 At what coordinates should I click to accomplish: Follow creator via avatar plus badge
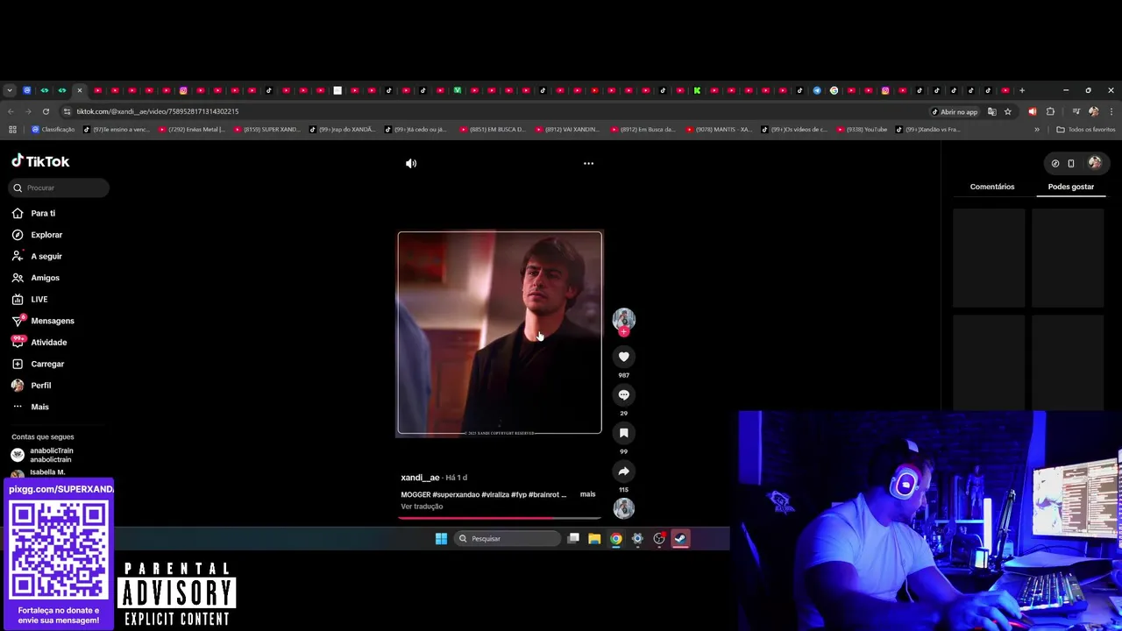pos(623,332)
